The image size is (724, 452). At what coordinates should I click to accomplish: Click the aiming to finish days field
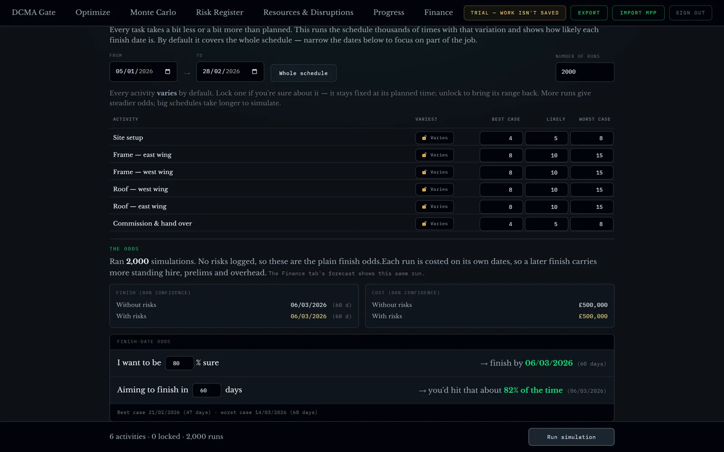(206, 390)
